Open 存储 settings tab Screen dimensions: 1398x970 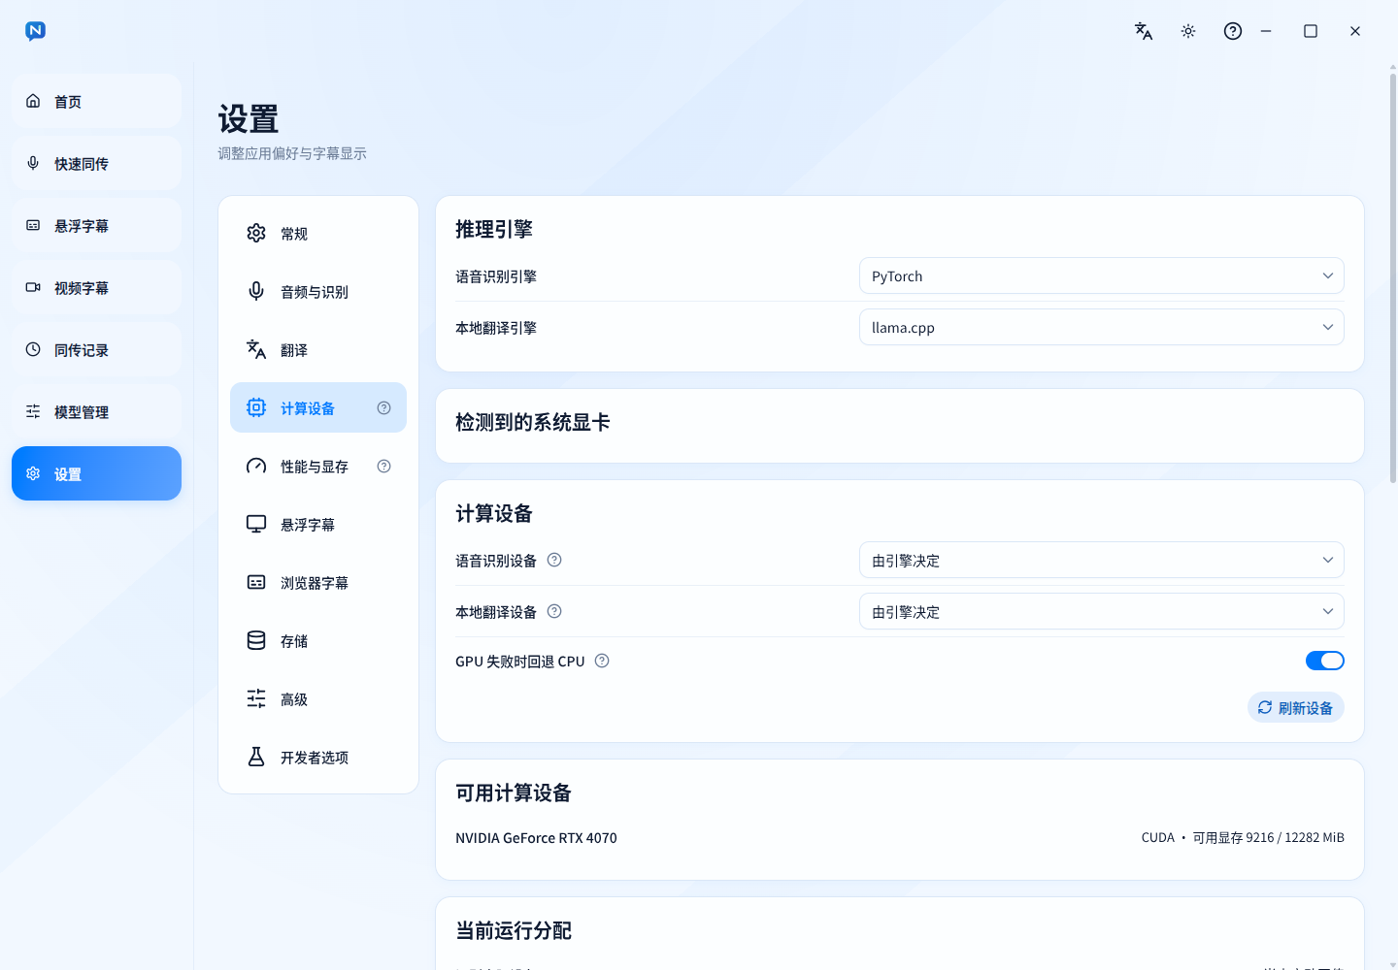(318, 640)
